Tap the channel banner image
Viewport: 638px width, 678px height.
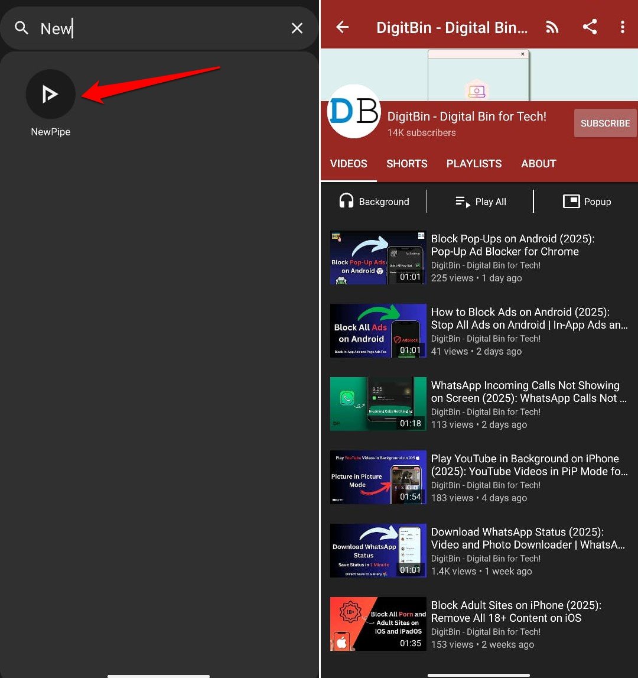point(479,75)
